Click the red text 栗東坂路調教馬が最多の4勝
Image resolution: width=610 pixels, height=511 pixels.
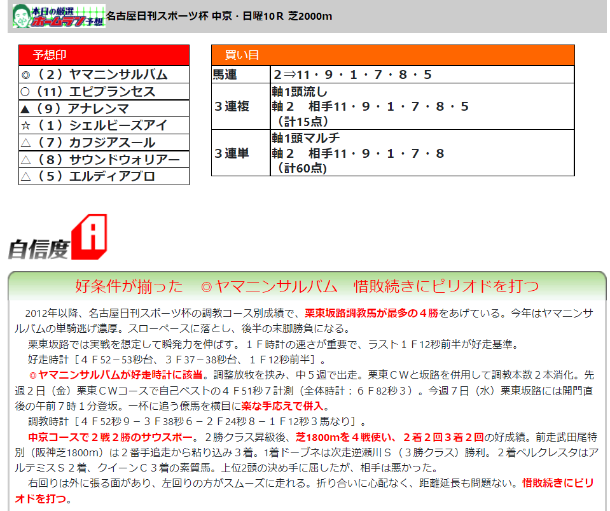[x=371, y=313]
